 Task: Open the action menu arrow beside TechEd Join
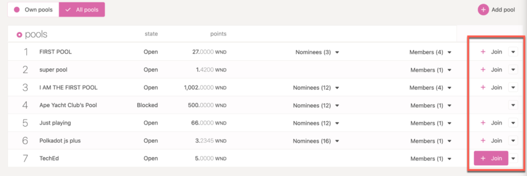(513, 158)
